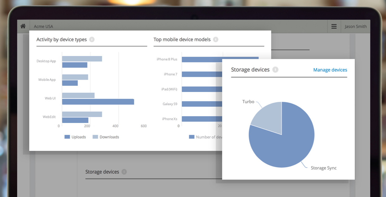The image size is (386, 197).
Task: Toggle the Uploads series in the chart legend
Action: [75, 137]
